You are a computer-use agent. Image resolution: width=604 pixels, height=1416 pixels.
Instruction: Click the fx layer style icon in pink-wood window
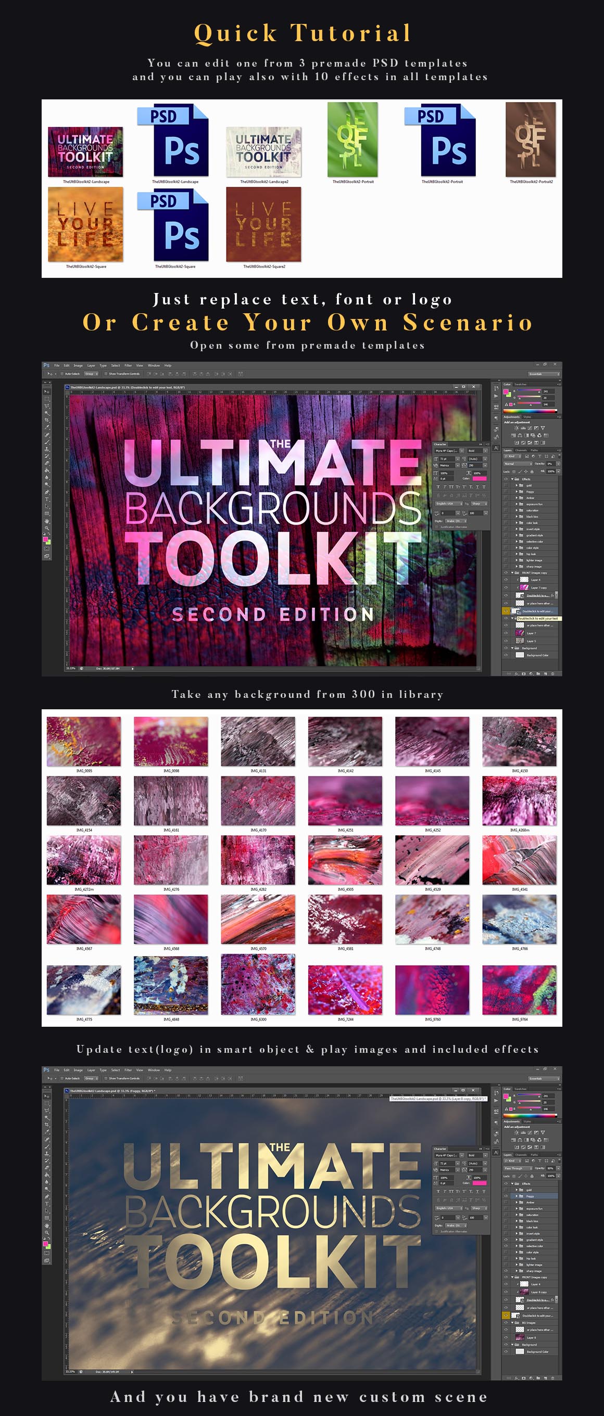[517, 673]
